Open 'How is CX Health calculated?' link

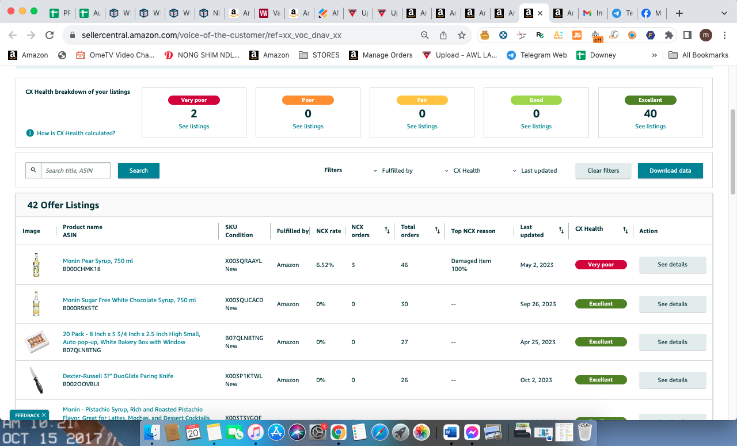point(76,133)
